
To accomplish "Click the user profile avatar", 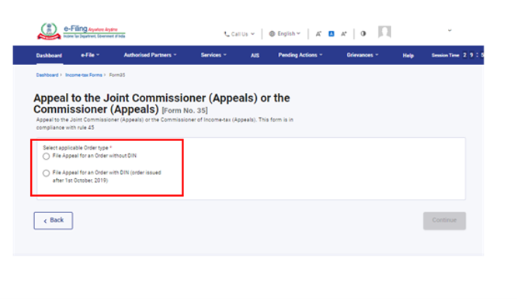I will coord(384,32).
